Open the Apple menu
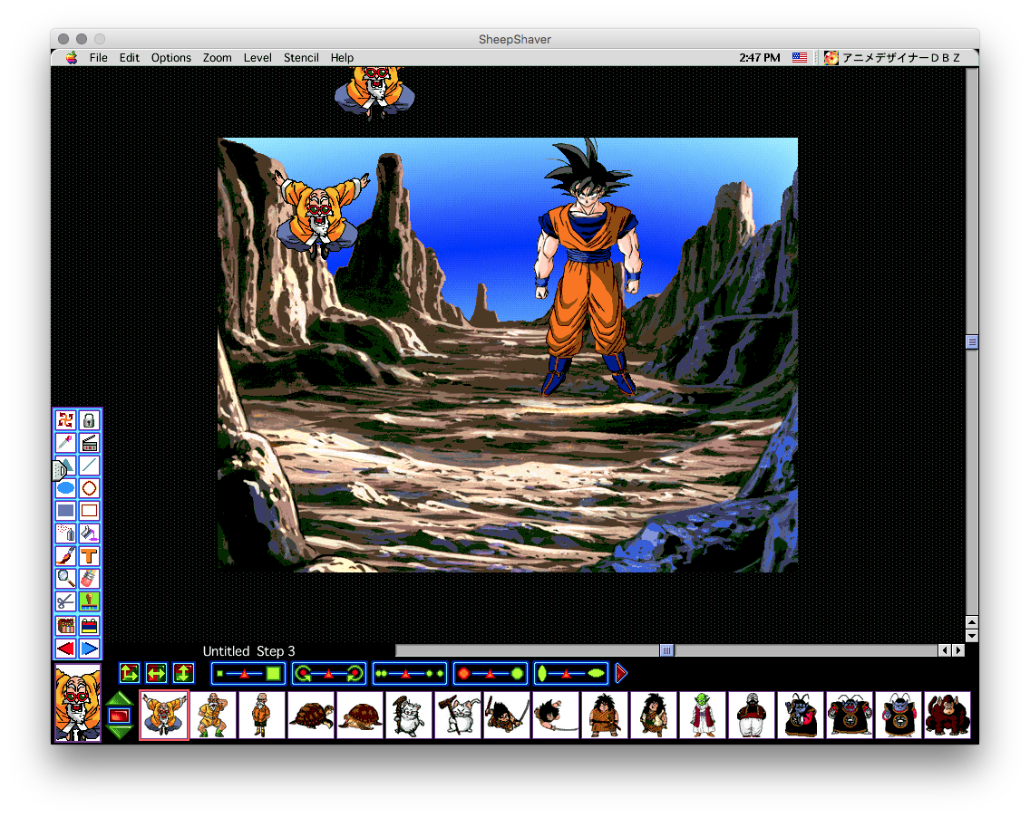The width and height of the screenshot is (1030, 817). tap(71, 58)
